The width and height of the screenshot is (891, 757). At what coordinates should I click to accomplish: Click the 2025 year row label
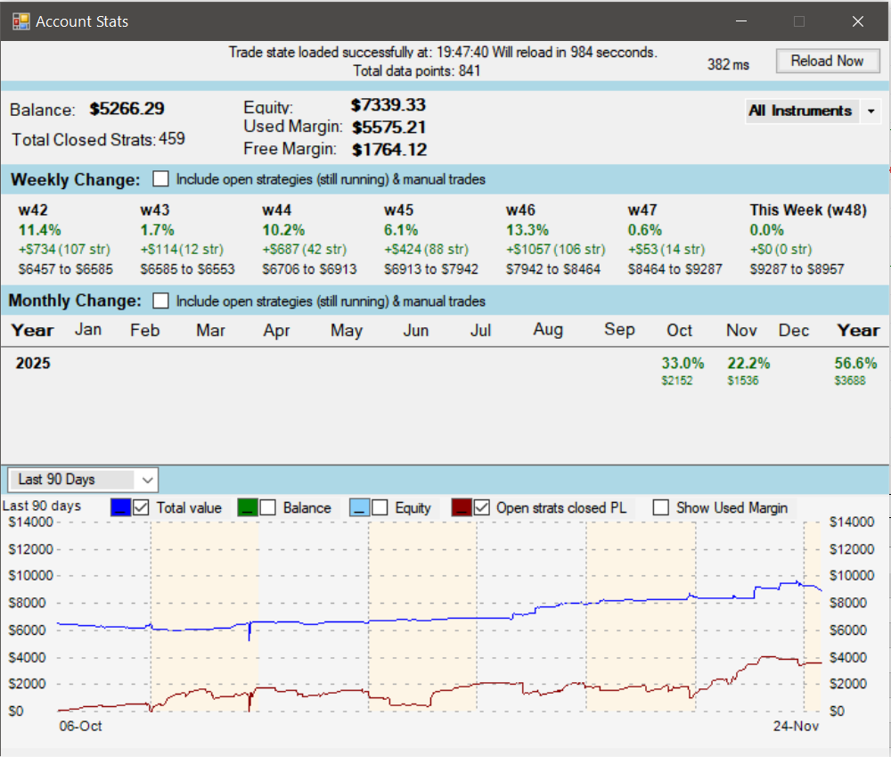[33, 364]
